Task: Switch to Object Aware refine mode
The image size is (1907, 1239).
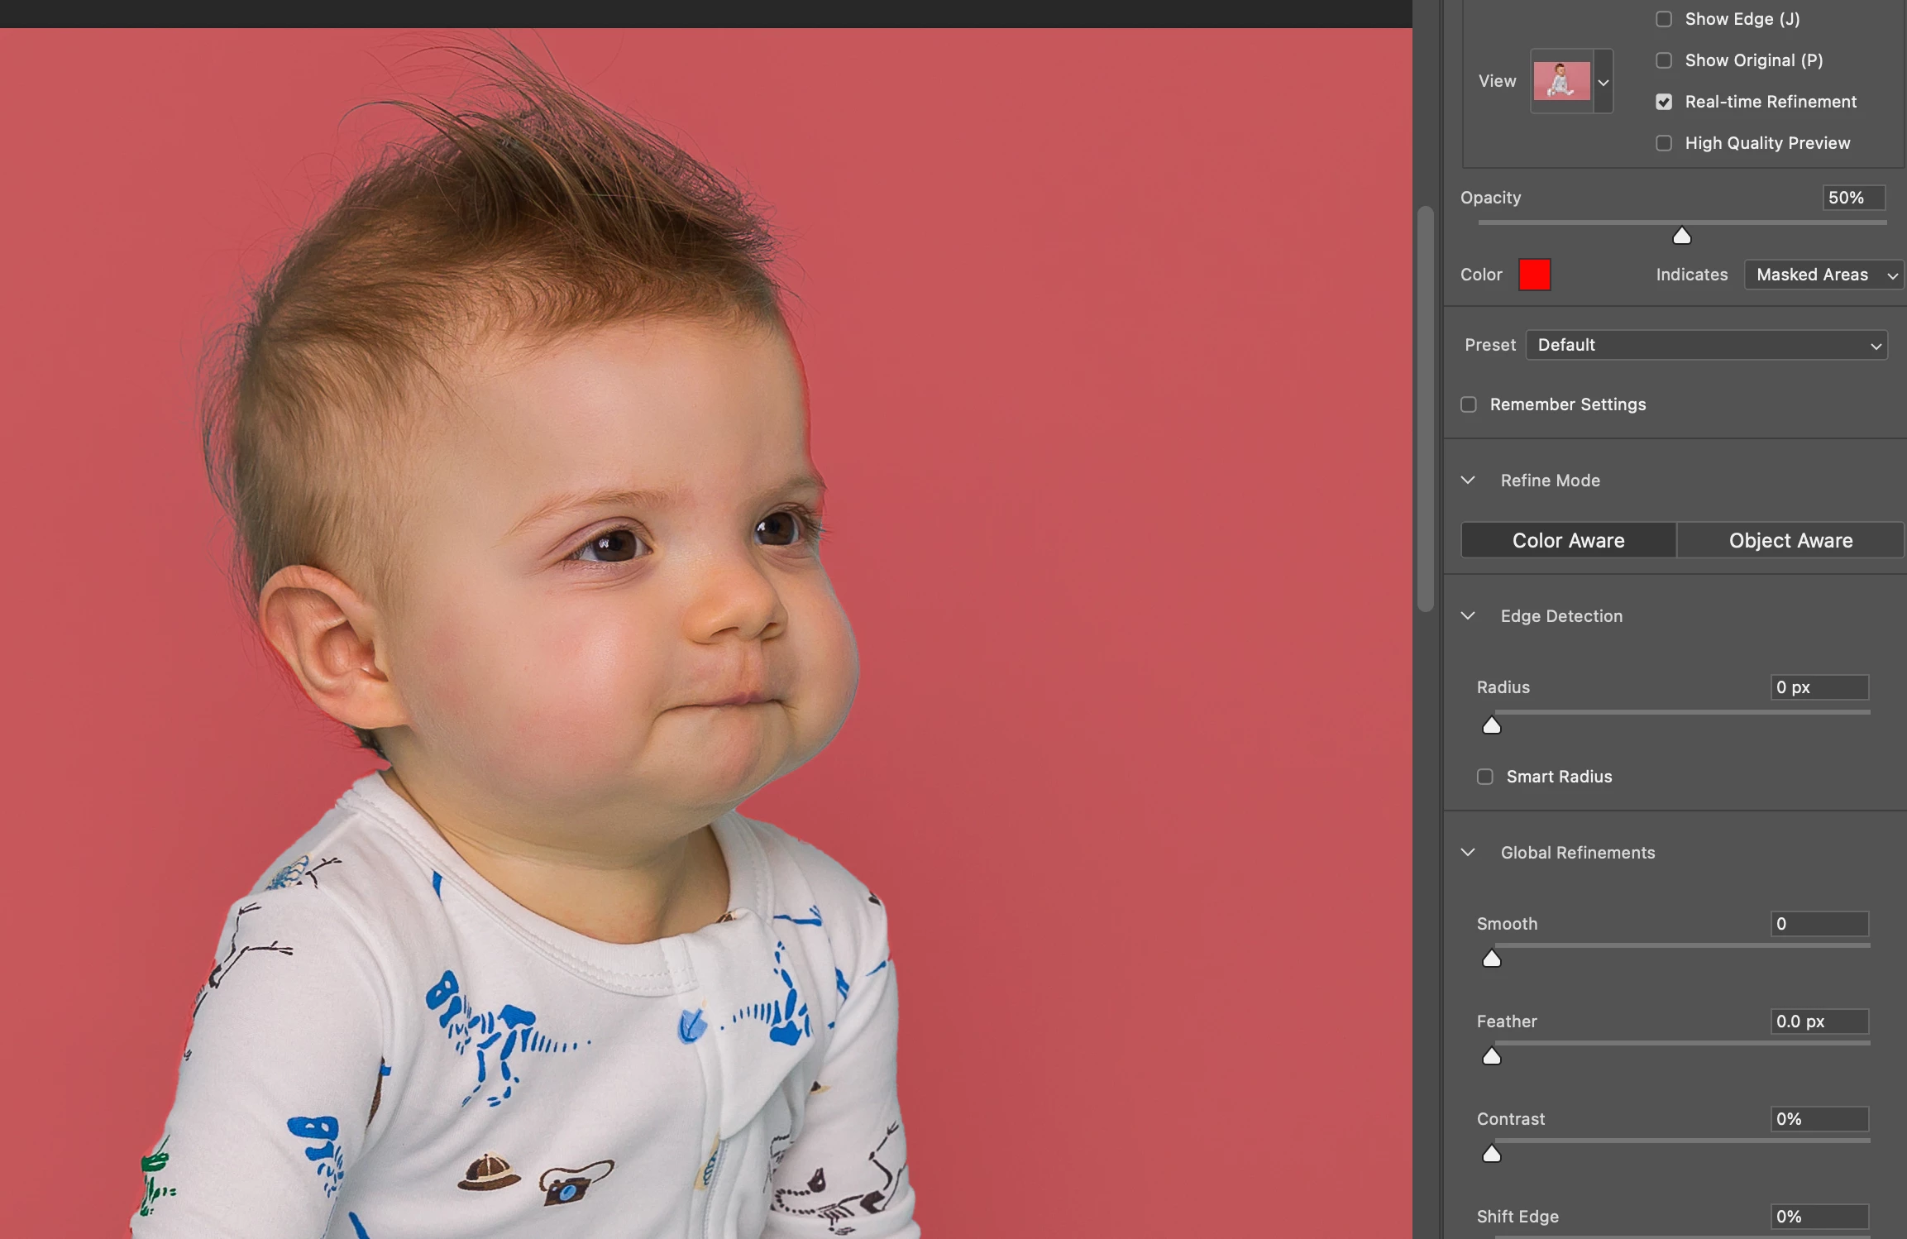Action: [1790, 540]
